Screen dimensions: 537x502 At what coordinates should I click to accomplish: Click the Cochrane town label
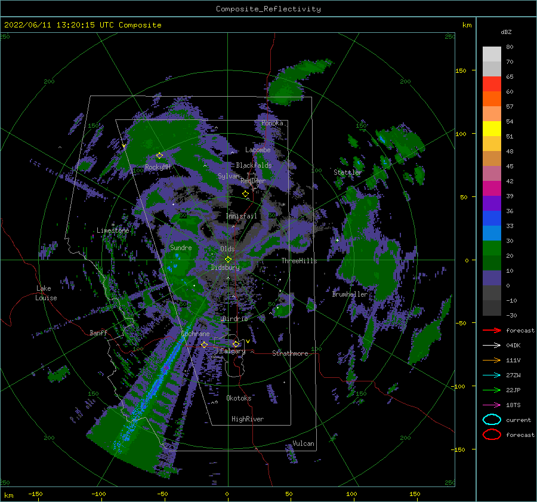point(195,334)
